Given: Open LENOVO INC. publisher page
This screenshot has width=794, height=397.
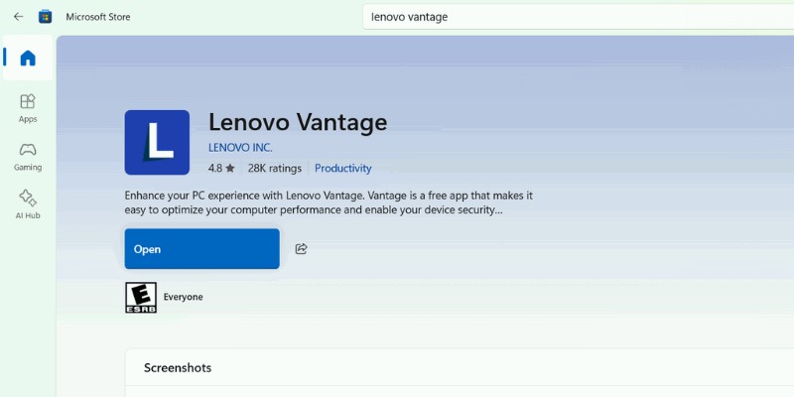Looking at the screenshot, I should [240, 148].
